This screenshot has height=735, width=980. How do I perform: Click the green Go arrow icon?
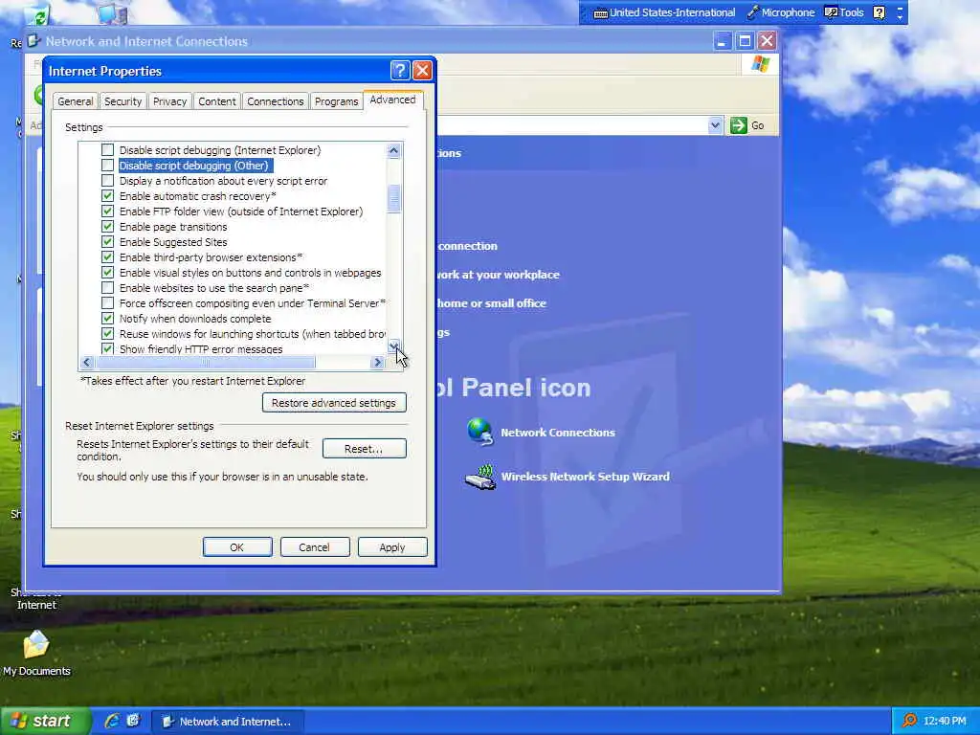coord(739,125)
